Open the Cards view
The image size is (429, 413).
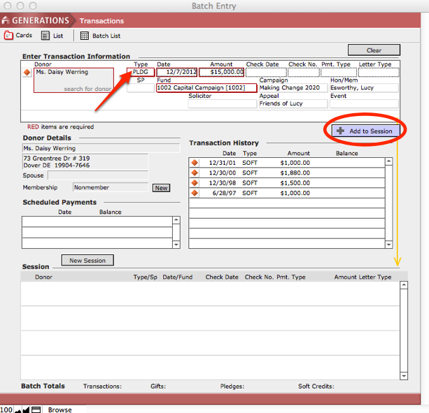18,36
